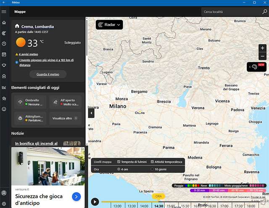Click the search magnifier icon
The width and height of the screenshot is (269, 208).
(x=264, y=12)
